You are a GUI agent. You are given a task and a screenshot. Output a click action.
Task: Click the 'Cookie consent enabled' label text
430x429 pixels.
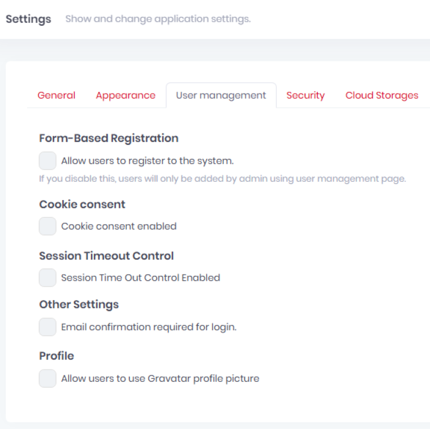tap(119, 227)
